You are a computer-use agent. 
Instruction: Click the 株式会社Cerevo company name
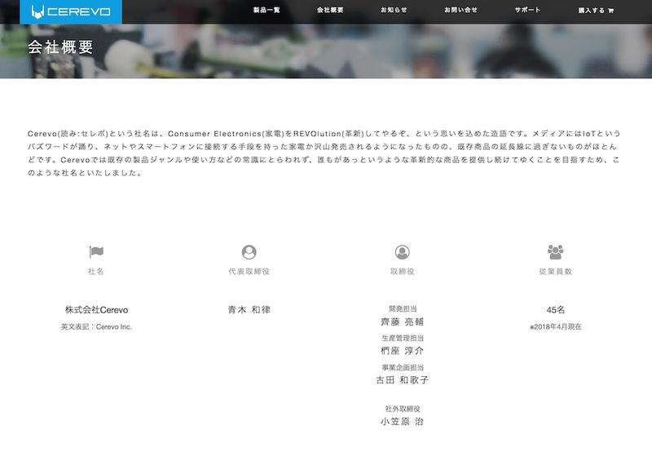tap(96, 310)
